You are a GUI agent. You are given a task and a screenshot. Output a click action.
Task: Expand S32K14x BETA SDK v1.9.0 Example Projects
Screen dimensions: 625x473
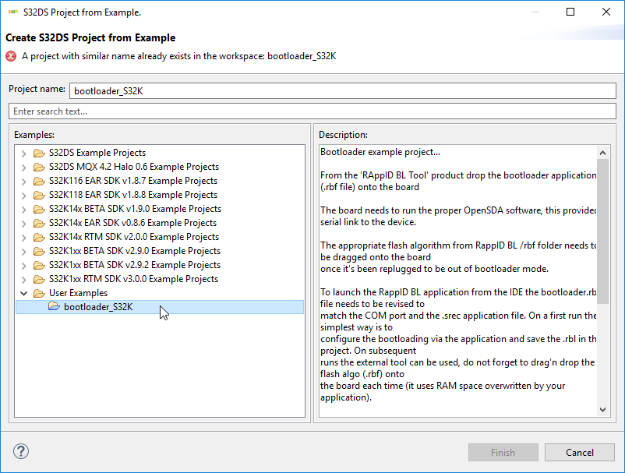24,209
